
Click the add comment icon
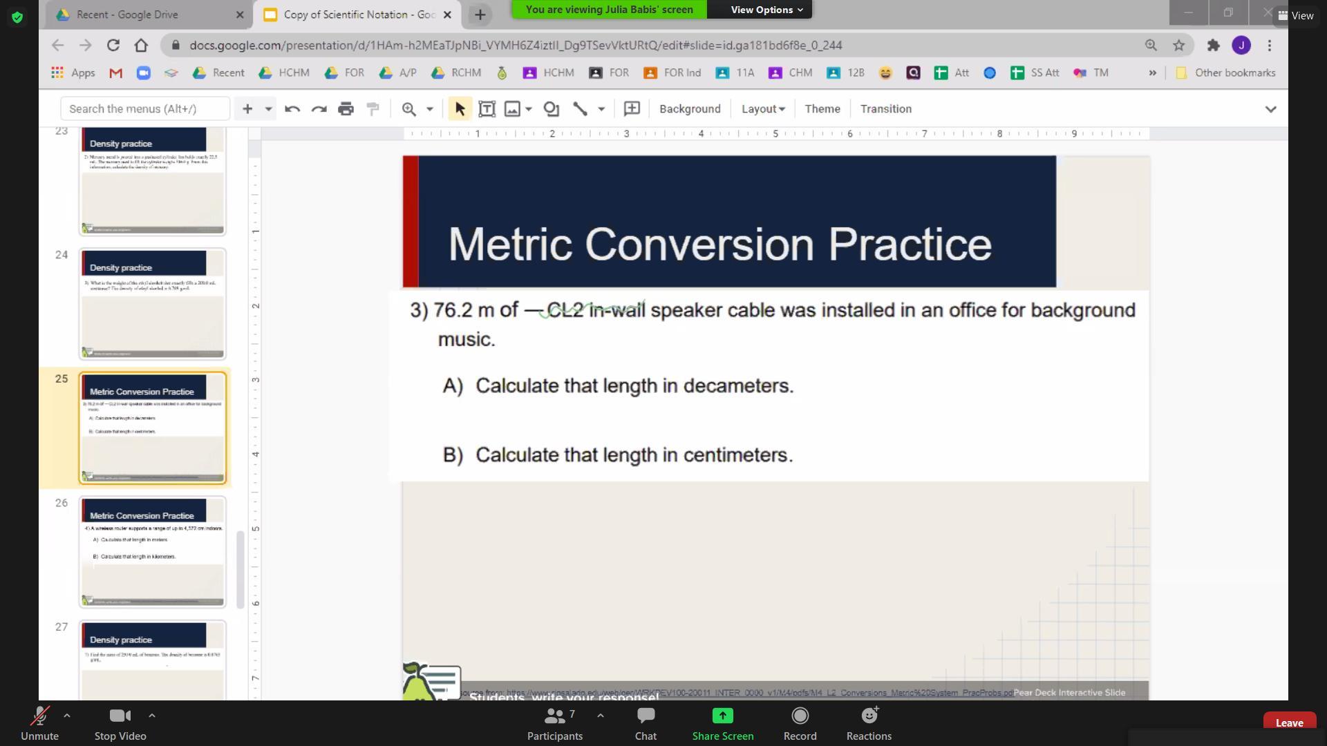point(631,109)
